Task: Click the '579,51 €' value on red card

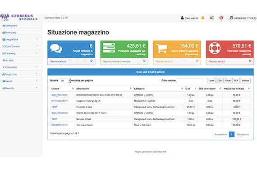Action: click(x=242, y=46)
